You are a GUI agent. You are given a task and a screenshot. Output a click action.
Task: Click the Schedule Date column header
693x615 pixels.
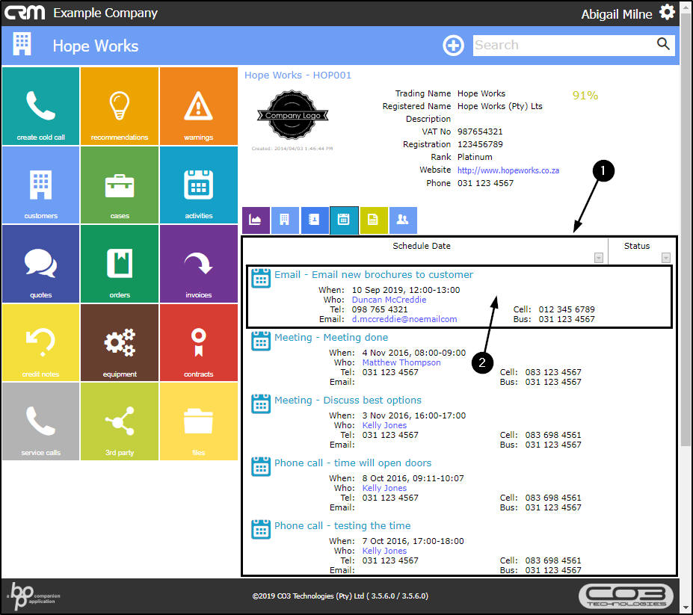[421, 246]
